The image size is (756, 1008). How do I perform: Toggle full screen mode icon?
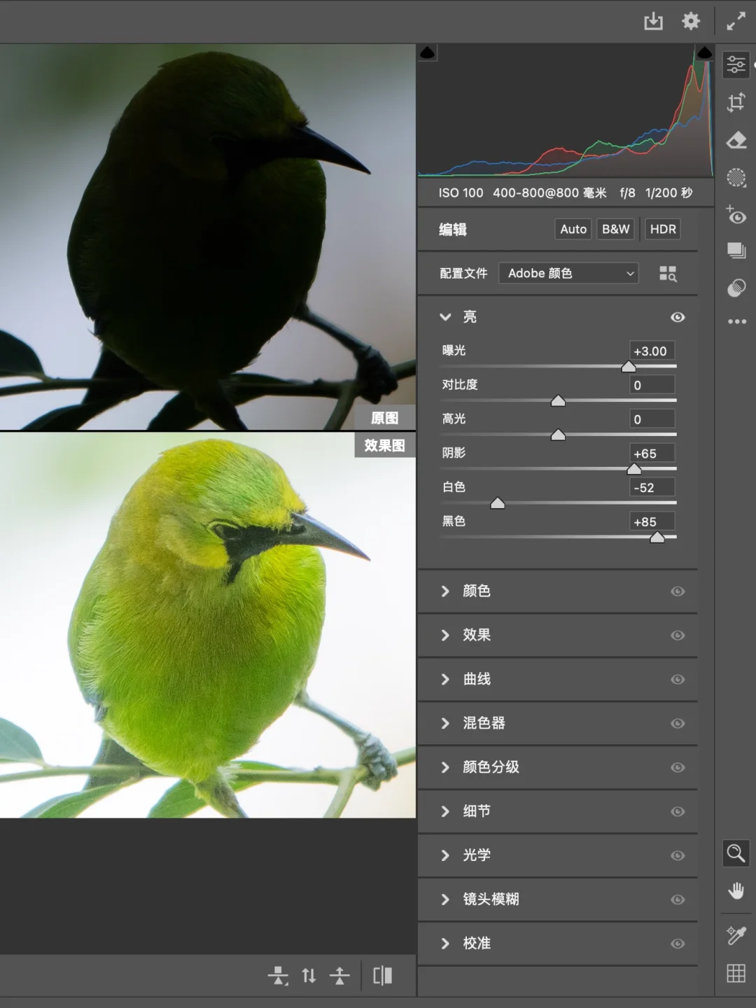pos(736,22)
